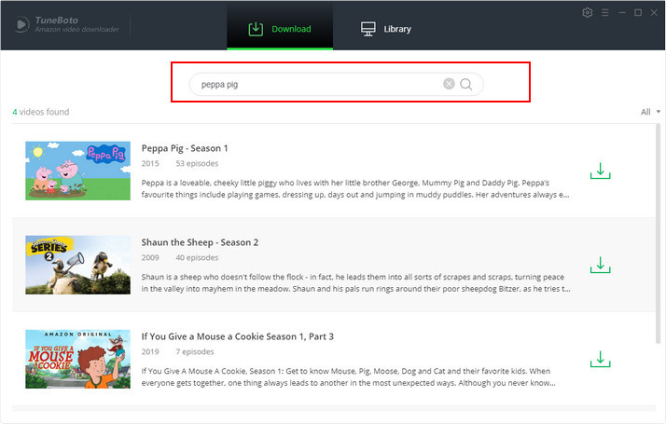The height and width of the screenshot is (424, 666).
Task: Download Shaun the Sheep - Season 2
Action: [600, 265]
